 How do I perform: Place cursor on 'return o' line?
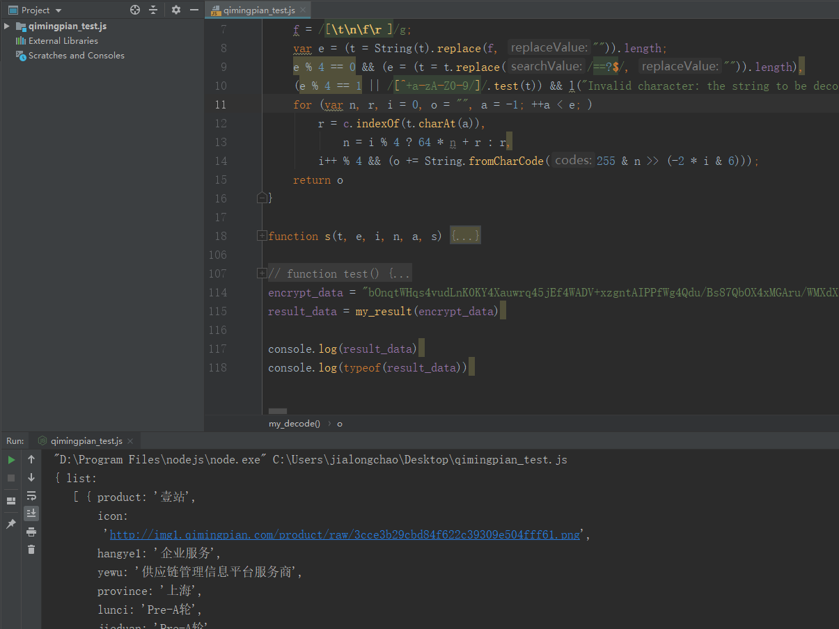(318, 180)
